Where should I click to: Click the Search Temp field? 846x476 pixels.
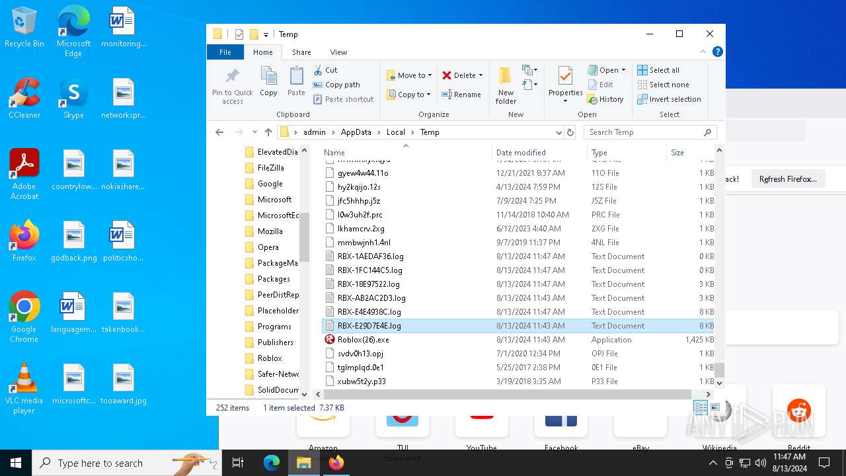pos(650,132)
